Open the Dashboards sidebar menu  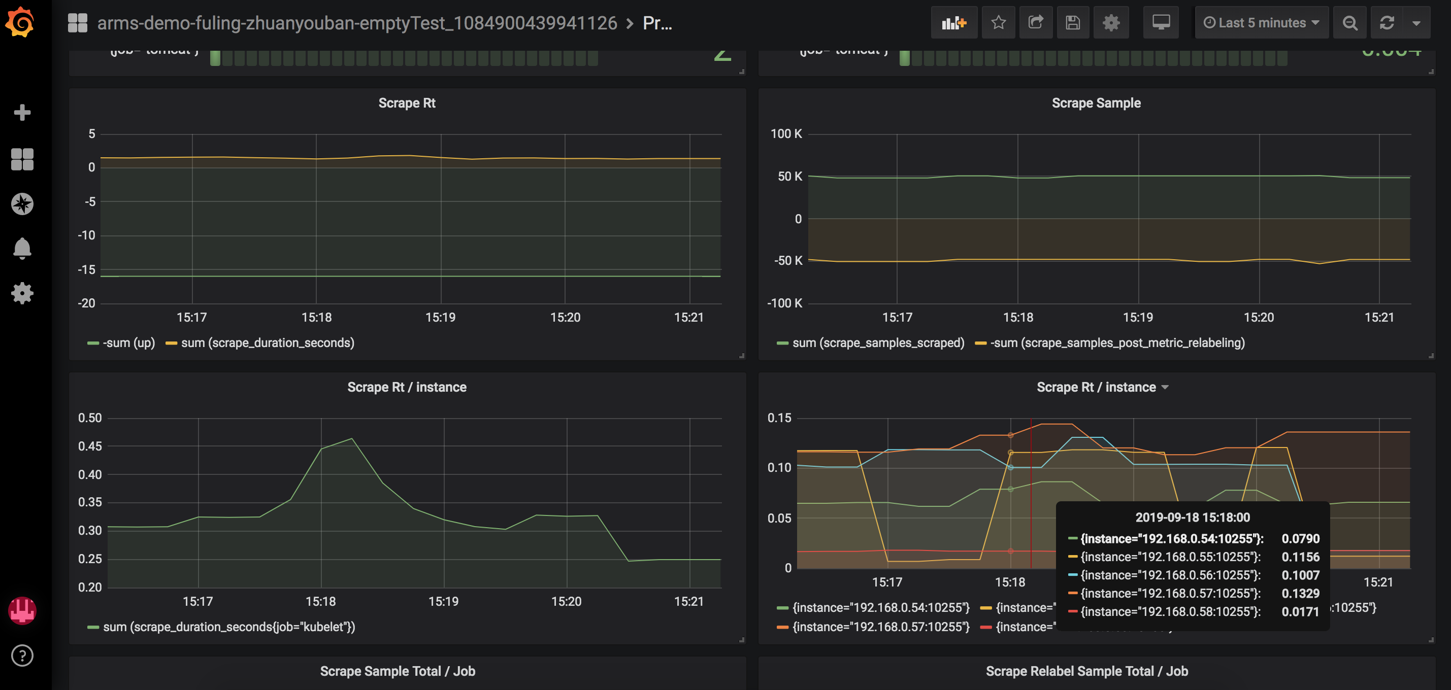(x=22, y=159)
